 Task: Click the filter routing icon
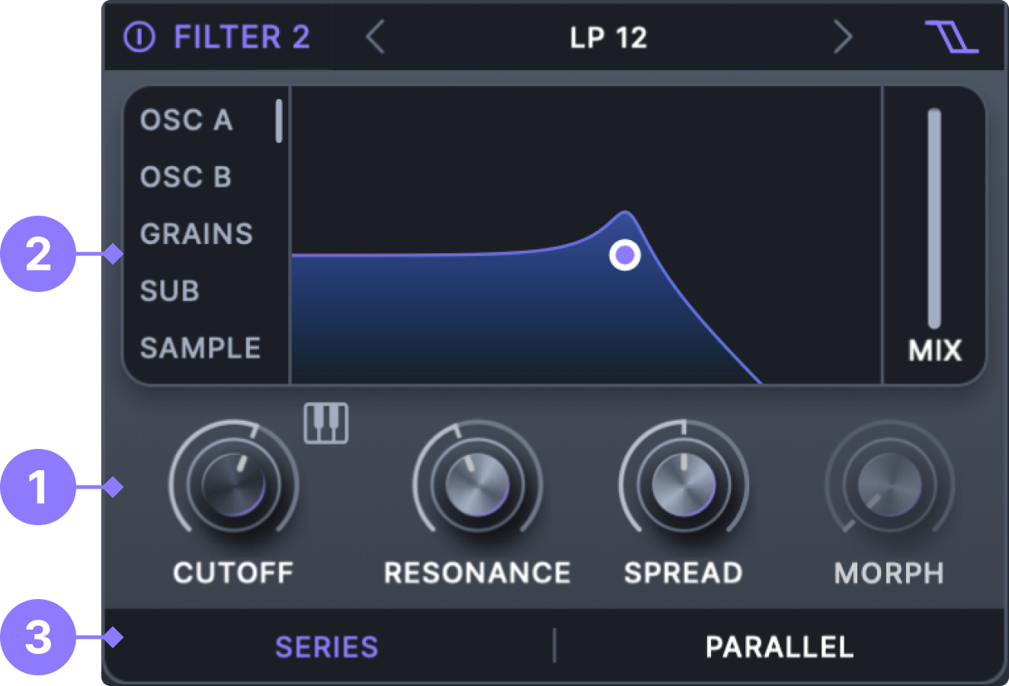(x=952, y=37)
